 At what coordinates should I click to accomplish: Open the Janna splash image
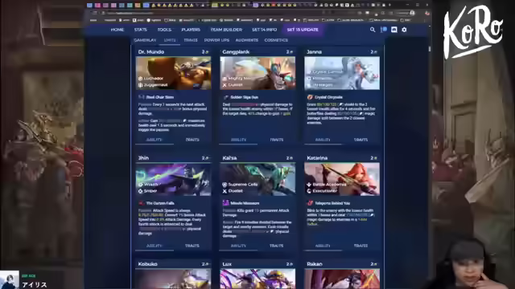coord(342,73)
